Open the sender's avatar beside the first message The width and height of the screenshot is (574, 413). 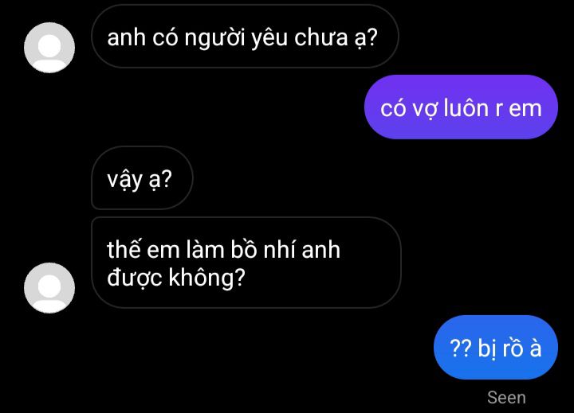click(x=49, y=48)
